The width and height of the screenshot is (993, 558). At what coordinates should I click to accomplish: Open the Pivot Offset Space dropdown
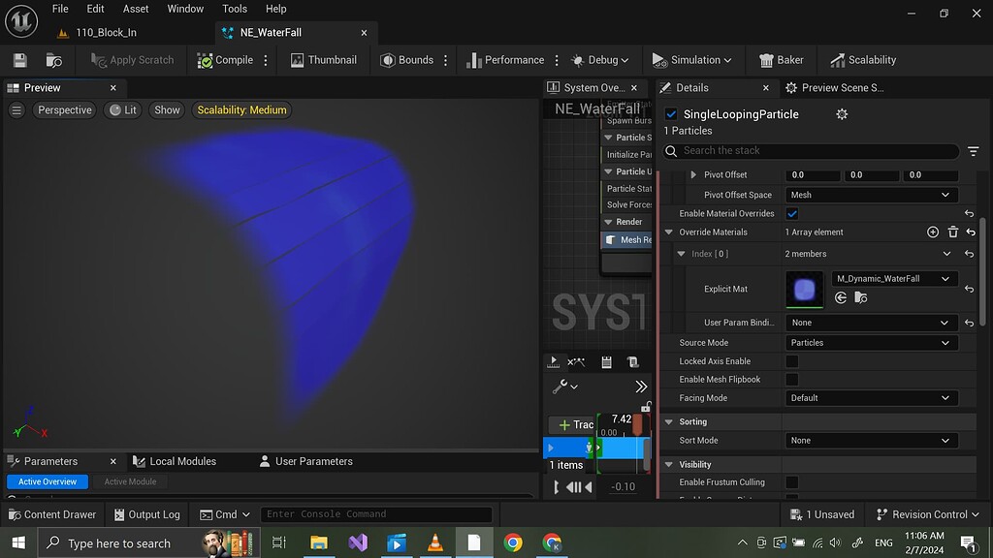[870, 194]
